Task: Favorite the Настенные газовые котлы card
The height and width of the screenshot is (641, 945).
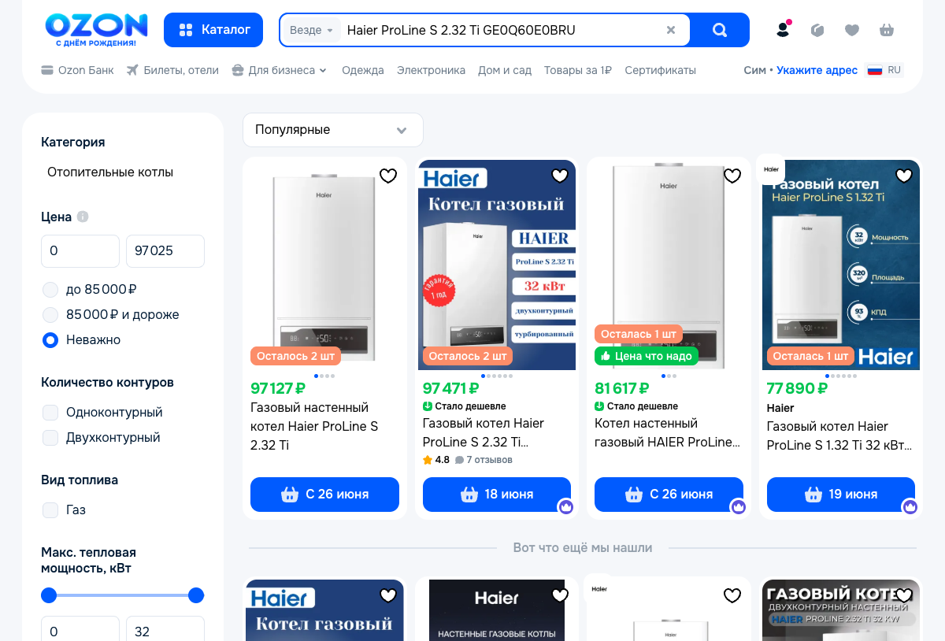Action: pos(560,595)
